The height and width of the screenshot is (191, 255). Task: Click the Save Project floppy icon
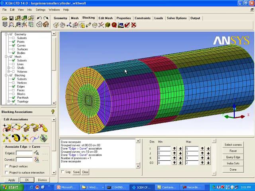tap(11, 18)
